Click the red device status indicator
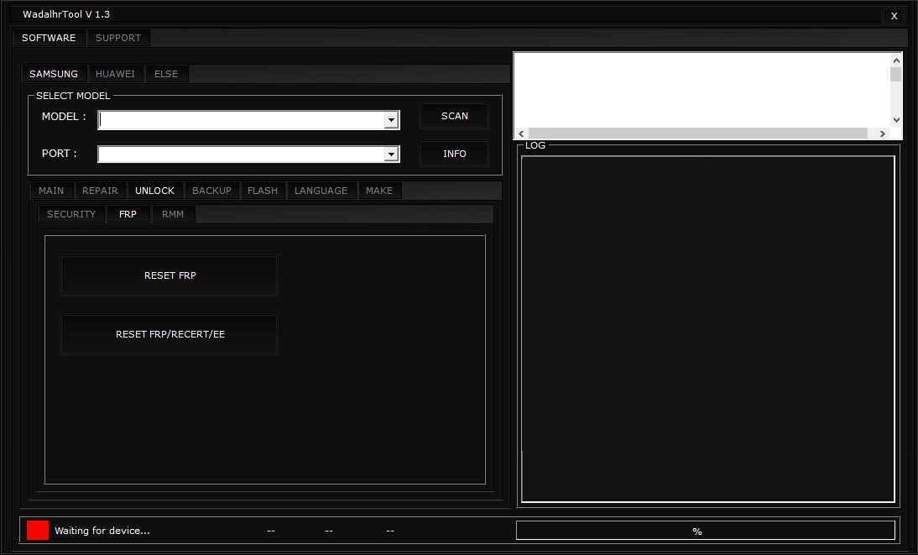This screenshot has height=555, width=918. pos(36,530)
